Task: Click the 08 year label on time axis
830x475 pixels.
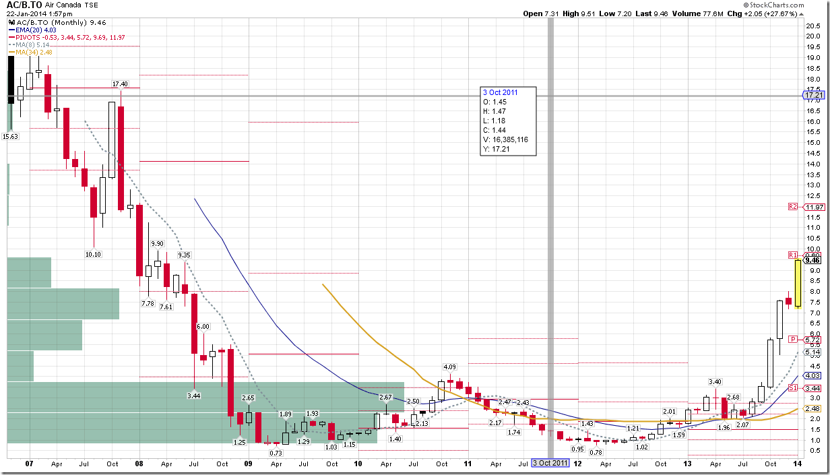Action: point(139,464)
